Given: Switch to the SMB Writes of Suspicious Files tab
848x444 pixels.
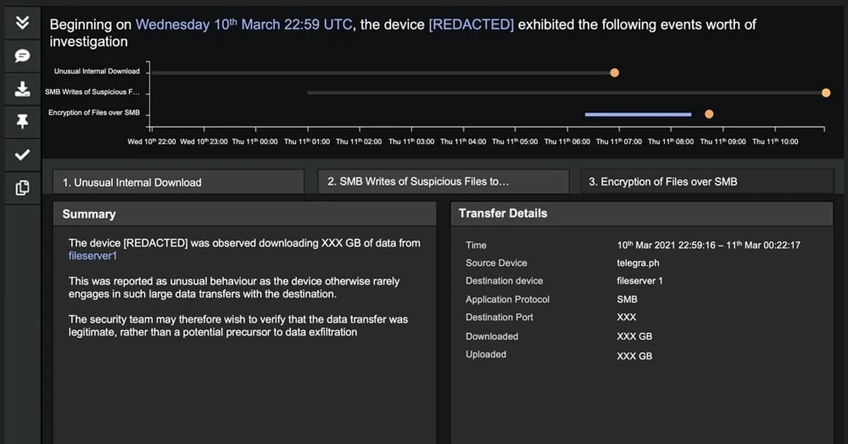Looking at the screenshot, I should pyautogui.click(x=443, y=181).
